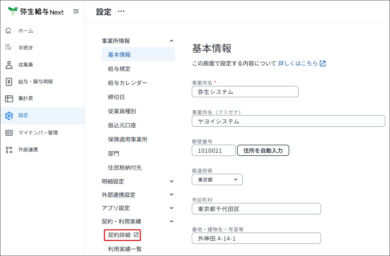
Task: Click the 事業所名（フリガナ） field
Action: tap(288, 121)
